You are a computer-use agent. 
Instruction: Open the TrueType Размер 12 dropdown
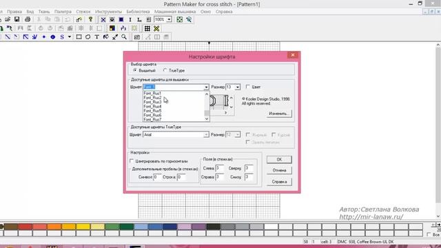237,135
